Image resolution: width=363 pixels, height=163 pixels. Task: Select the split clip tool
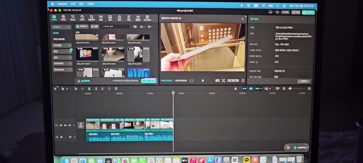(89, 89)
